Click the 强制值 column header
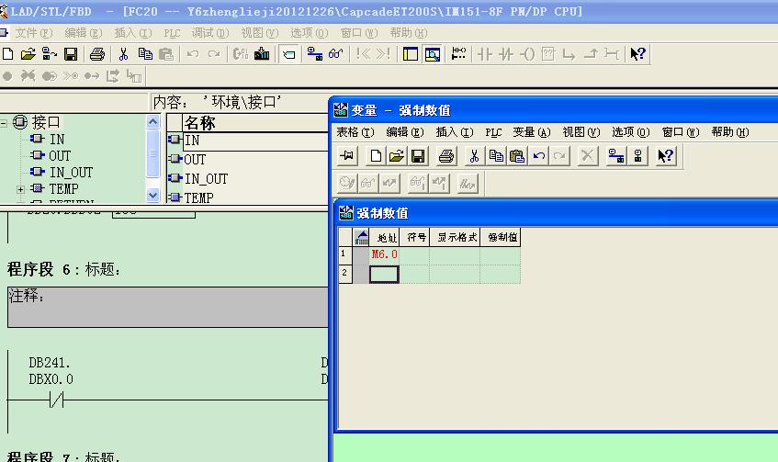Viewport: 778px width, 462px height. coord(501,237)
